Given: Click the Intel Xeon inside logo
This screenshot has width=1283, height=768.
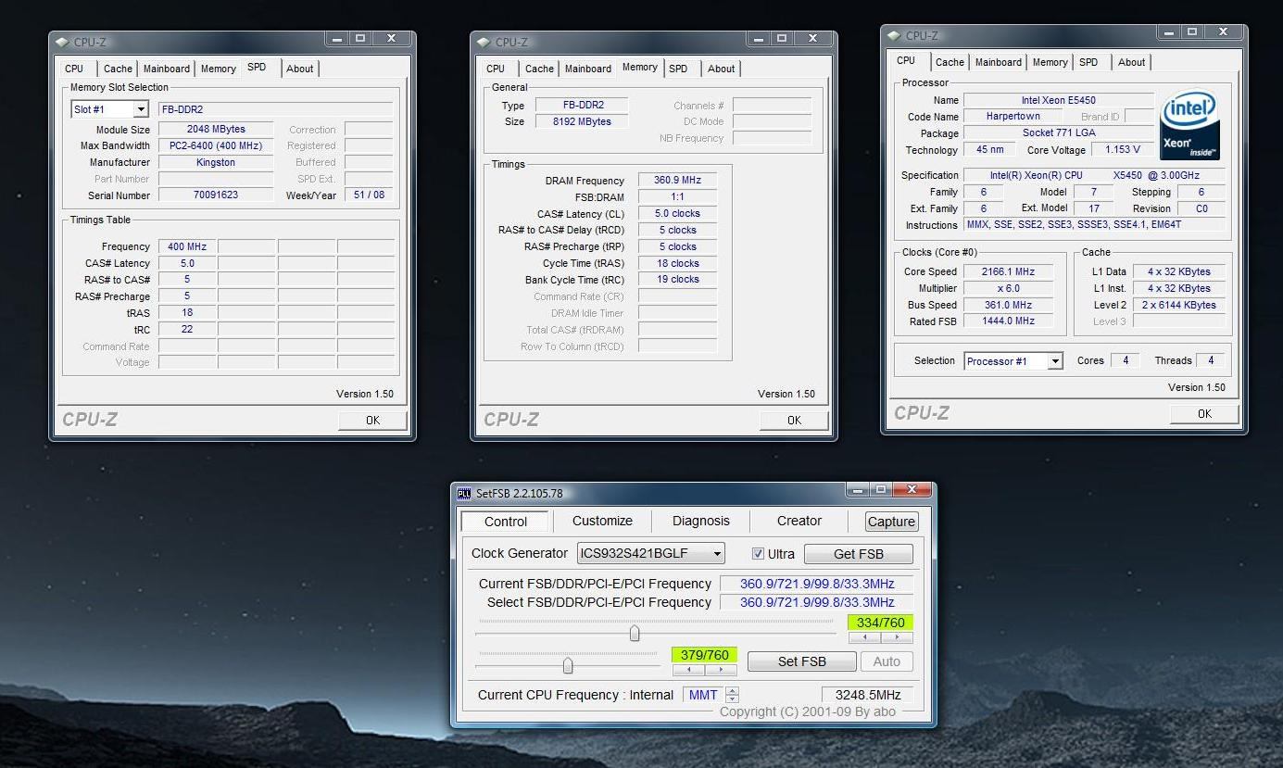Looking at the screenshot, I should click(1189, 124).
